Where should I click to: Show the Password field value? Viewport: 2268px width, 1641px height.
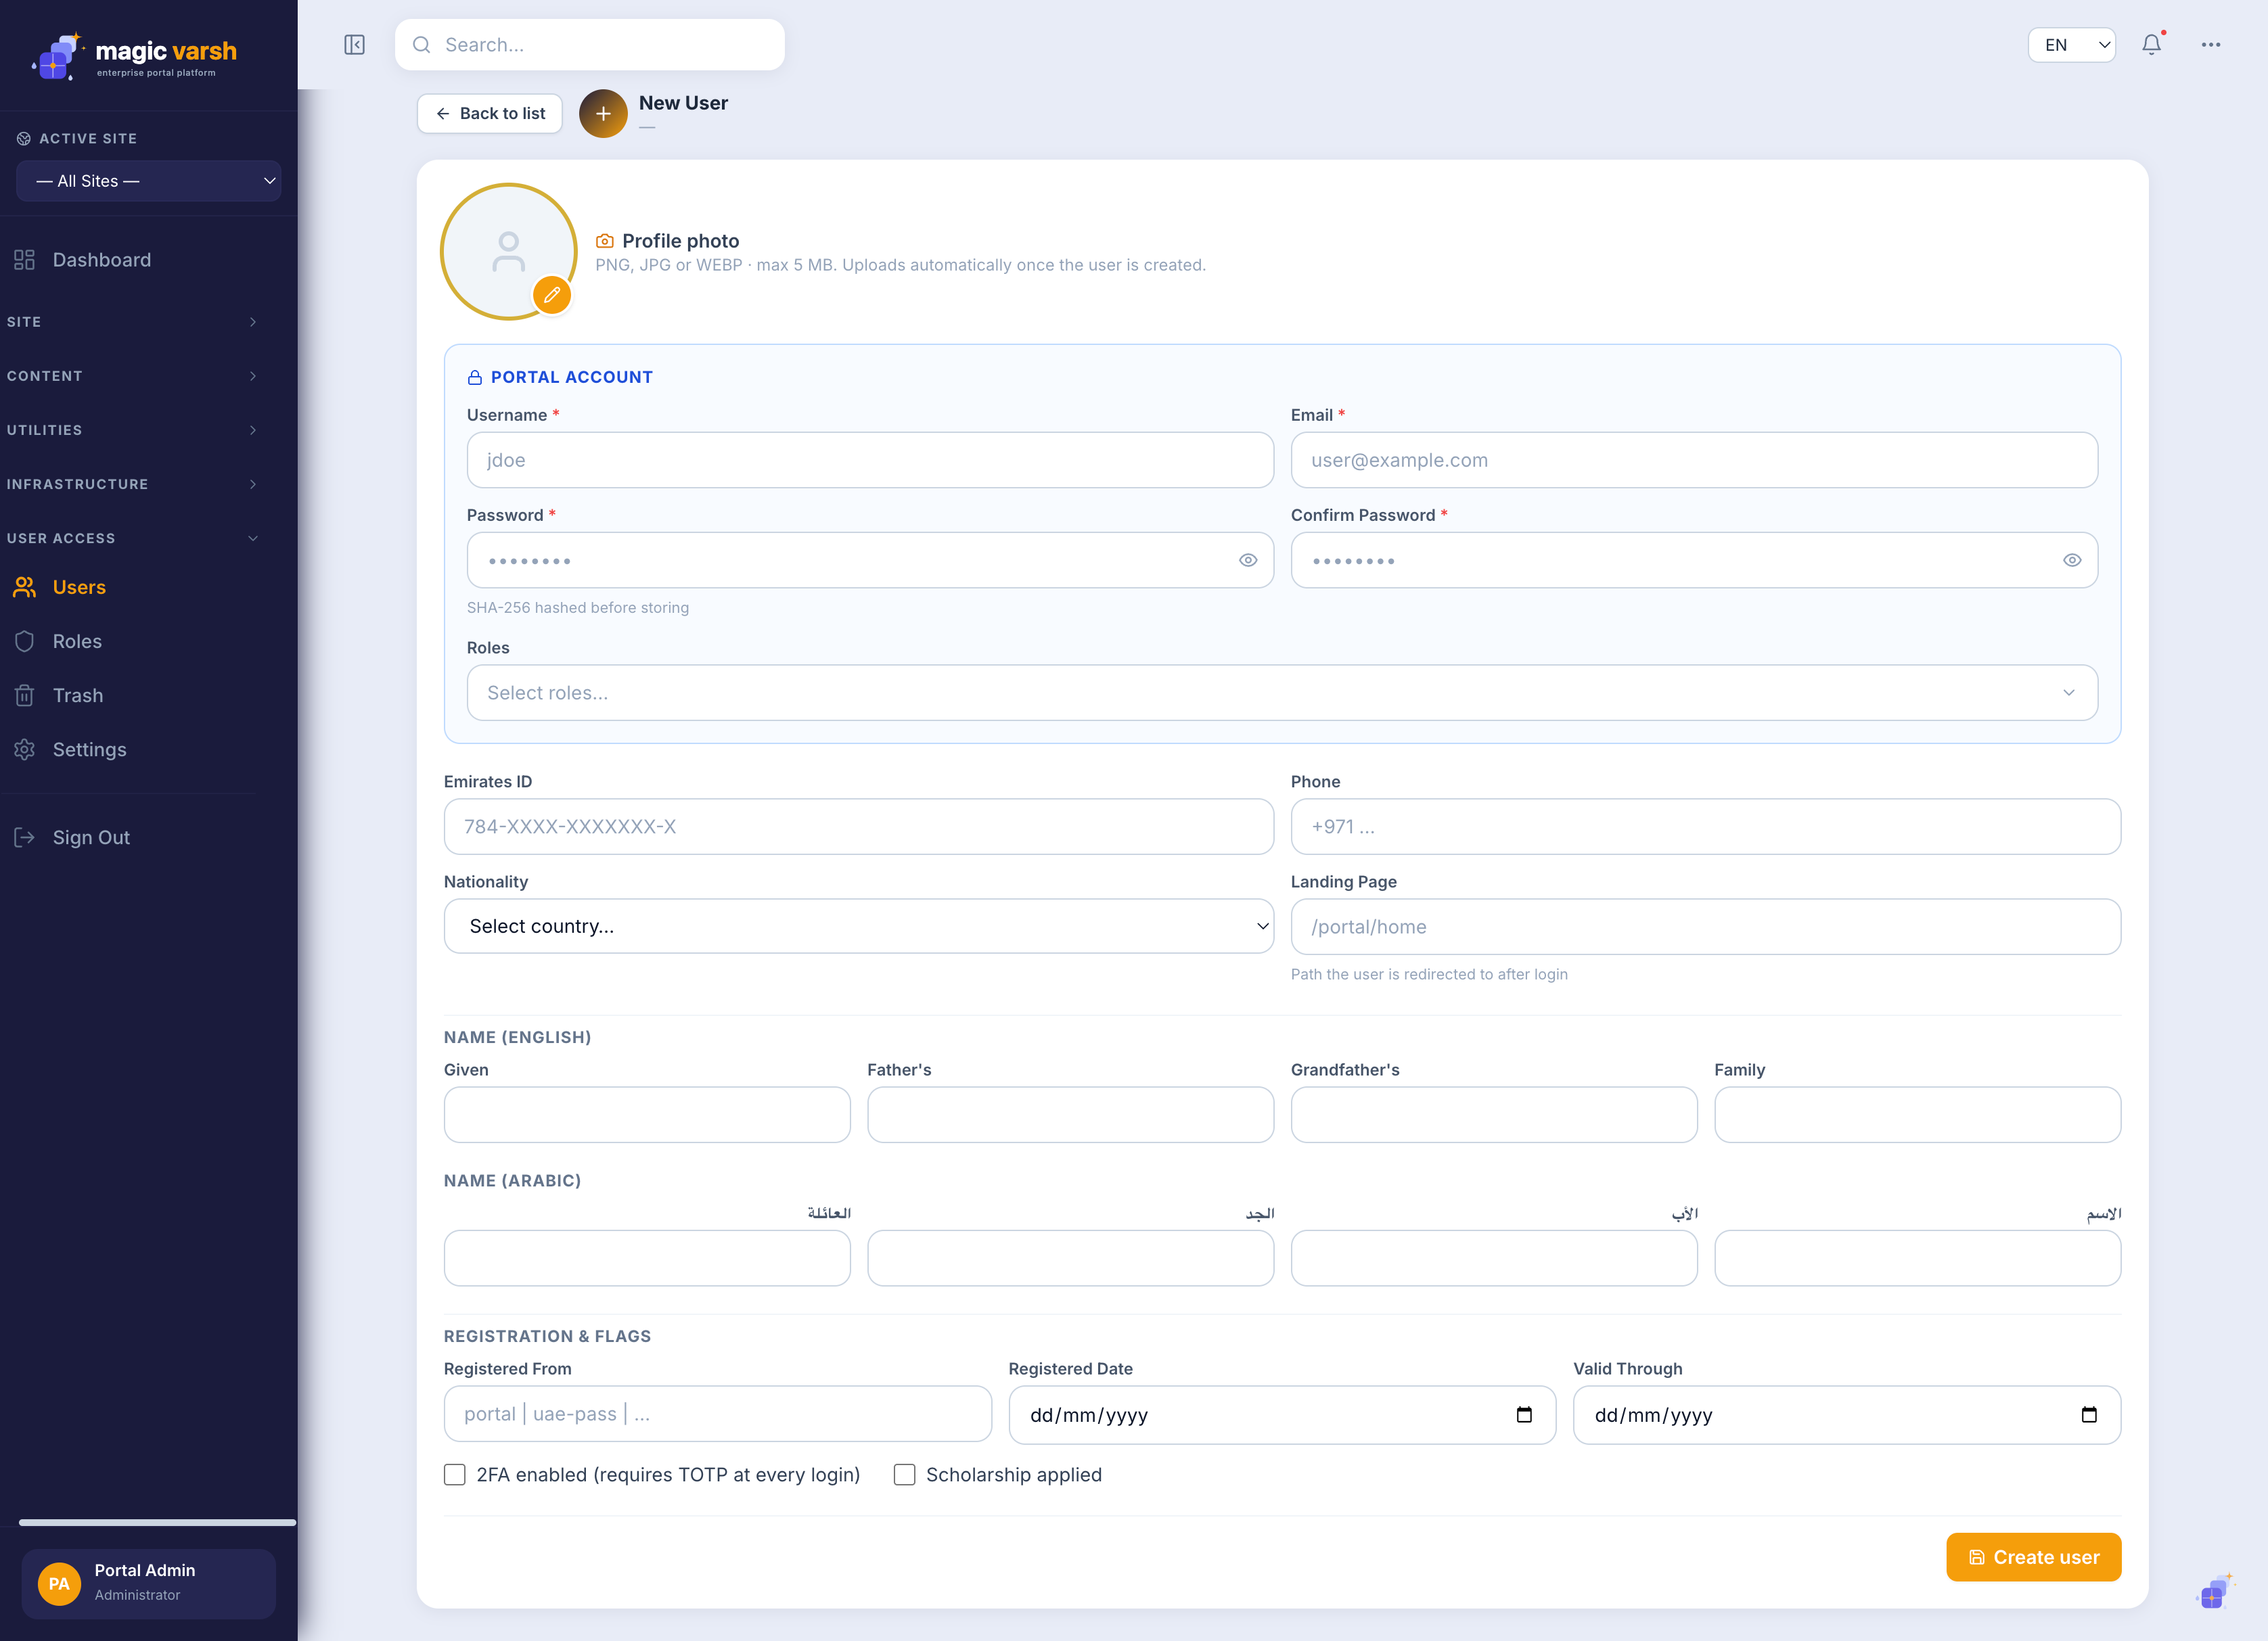[x=1248, y=560]
